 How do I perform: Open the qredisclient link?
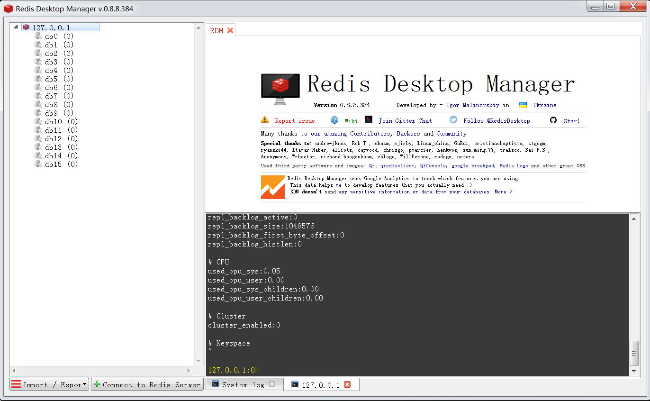[397, 166]
